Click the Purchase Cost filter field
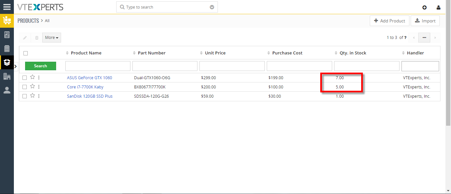451x194 pixels. tap(299, 66)
